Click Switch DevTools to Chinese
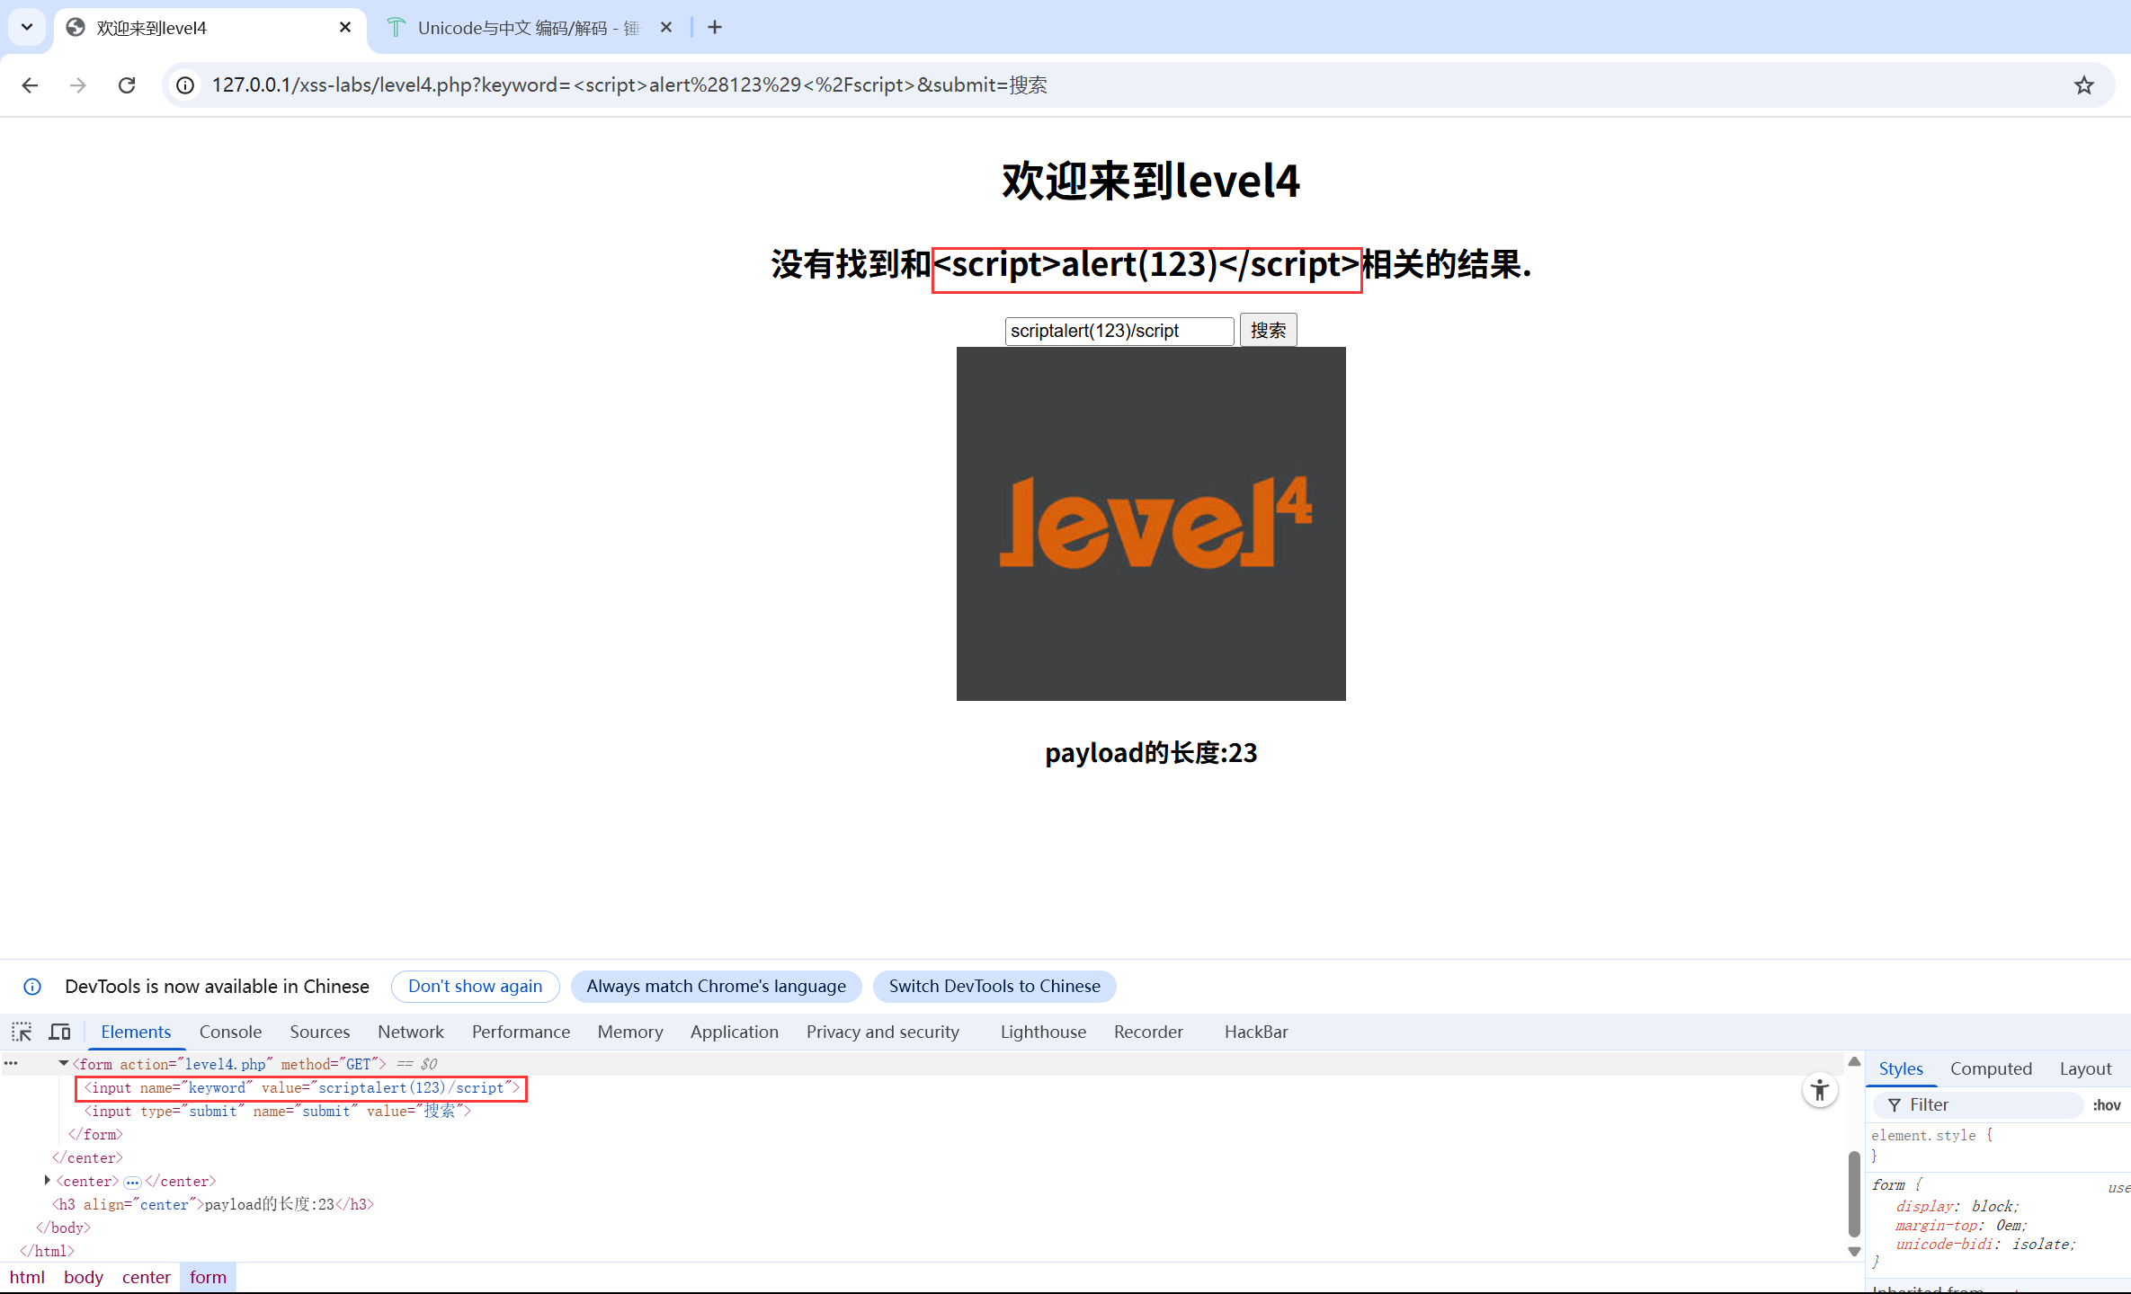Screen dimensions: 2131x1294 coord(994,987)
